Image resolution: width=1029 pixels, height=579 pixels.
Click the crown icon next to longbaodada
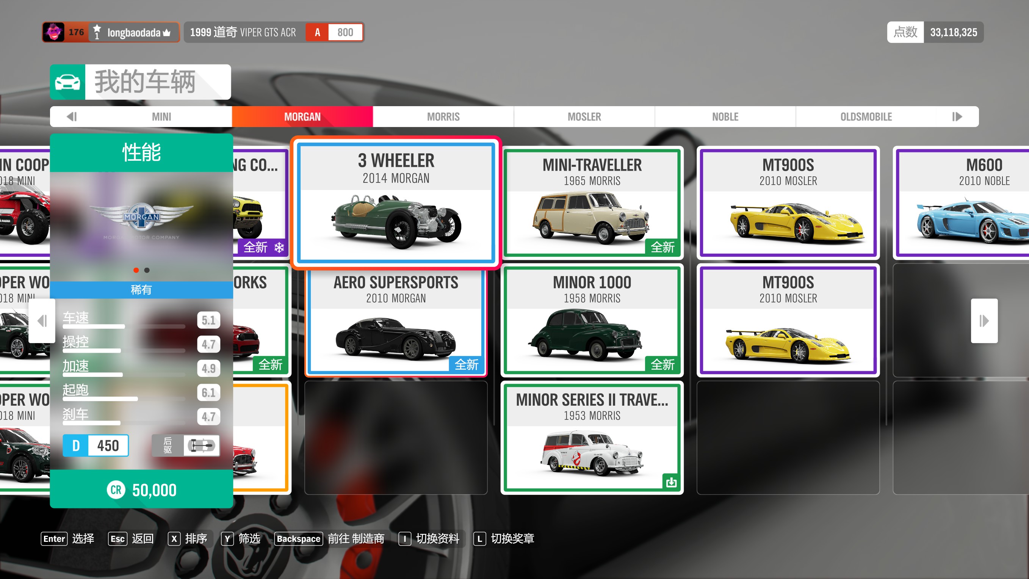[167, 33]
